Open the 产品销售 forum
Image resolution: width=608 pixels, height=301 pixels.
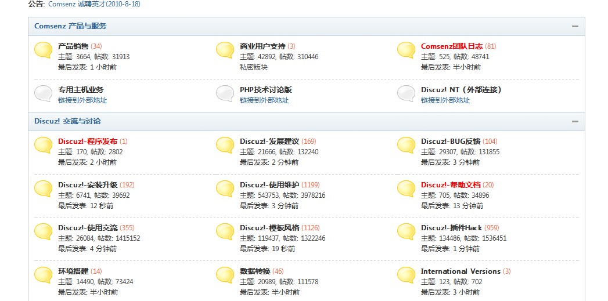point(73,46)
